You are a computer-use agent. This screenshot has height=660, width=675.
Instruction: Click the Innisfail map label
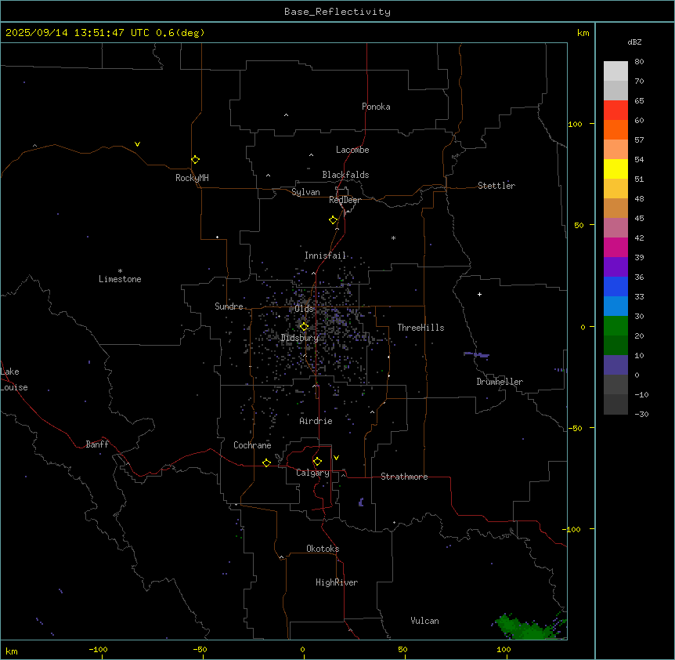click(x=325, y=256)
